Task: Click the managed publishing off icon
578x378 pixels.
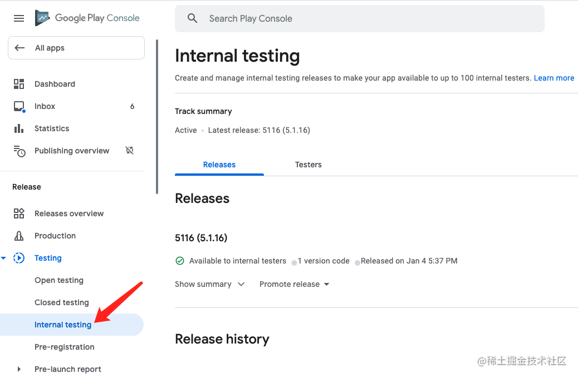Action: click(x=129, y=150)
